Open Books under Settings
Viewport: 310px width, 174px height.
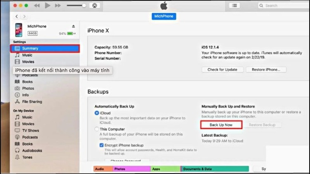click(x=27, y=82)
